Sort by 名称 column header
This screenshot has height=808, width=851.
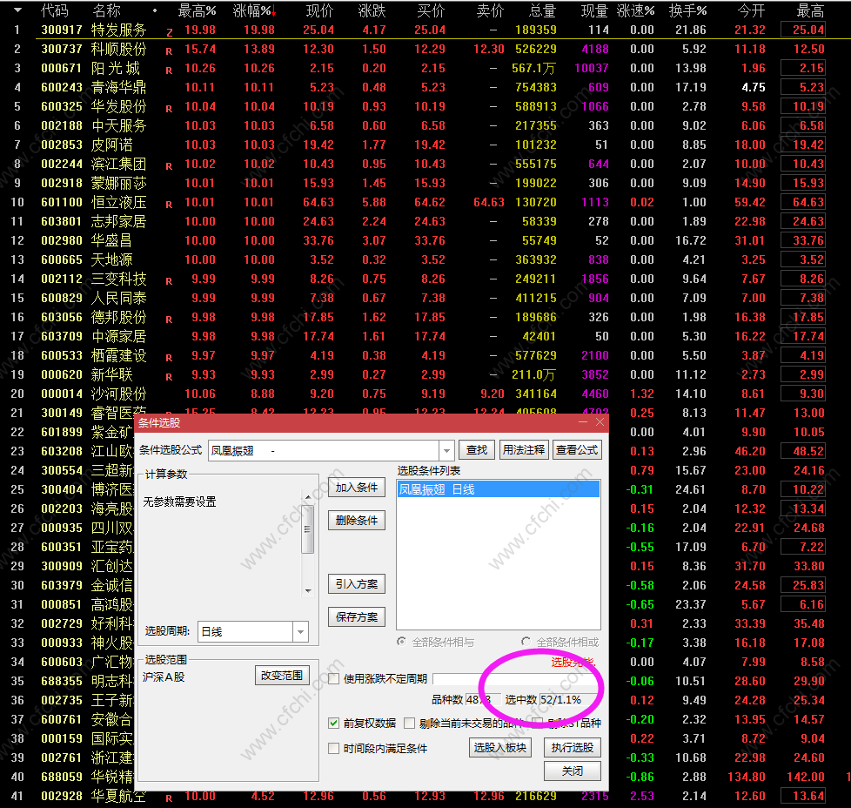pos(107,10)
